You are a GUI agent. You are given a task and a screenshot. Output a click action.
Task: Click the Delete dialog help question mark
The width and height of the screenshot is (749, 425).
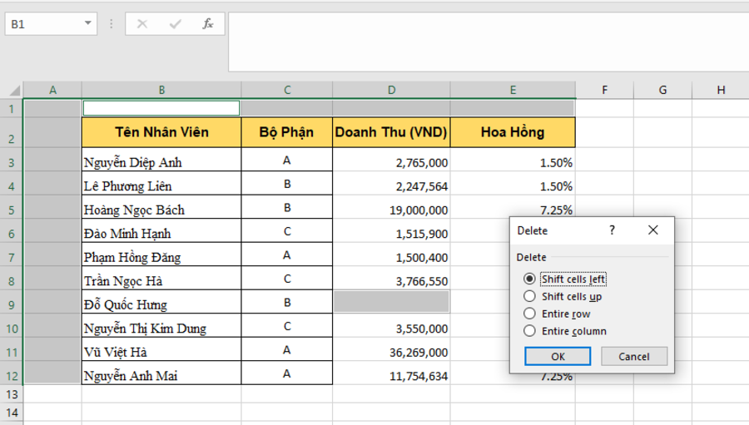click(x=612, y=230)
